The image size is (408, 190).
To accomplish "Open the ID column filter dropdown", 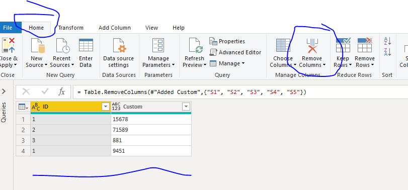I will pyautogui.click(x=106, y=107).
